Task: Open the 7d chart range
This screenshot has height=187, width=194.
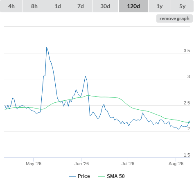Action: coord(81,6)
